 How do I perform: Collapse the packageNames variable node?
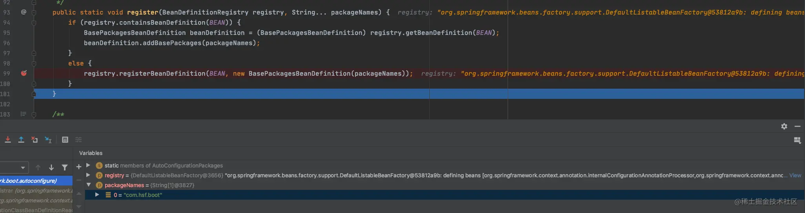(89, 185)
